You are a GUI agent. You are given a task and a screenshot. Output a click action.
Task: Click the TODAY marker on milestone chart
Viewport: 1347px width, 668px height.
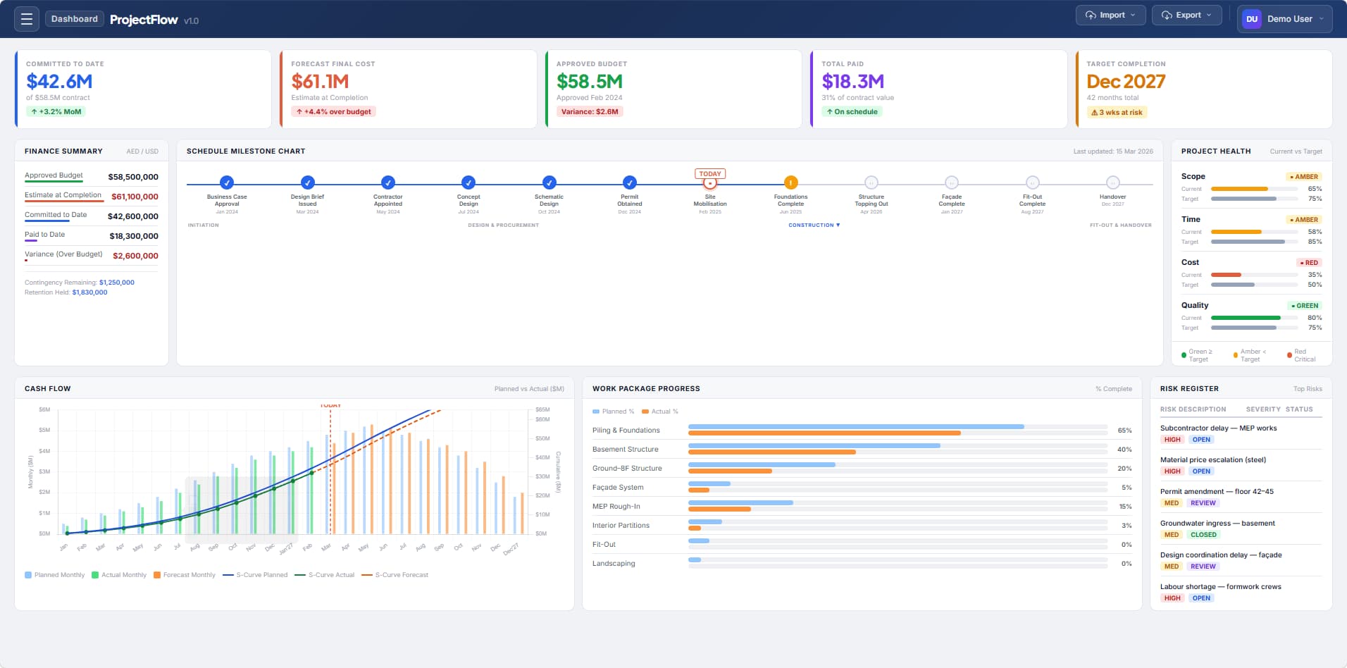tap(709, 174)
